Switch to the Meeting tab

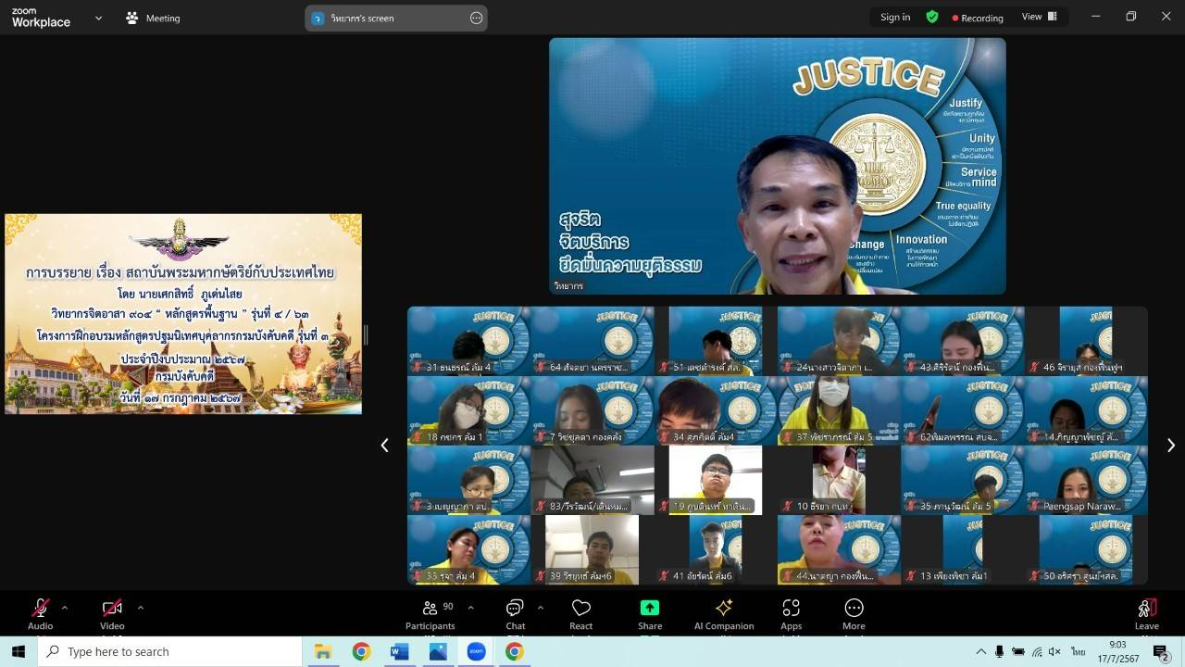[153, 18]
